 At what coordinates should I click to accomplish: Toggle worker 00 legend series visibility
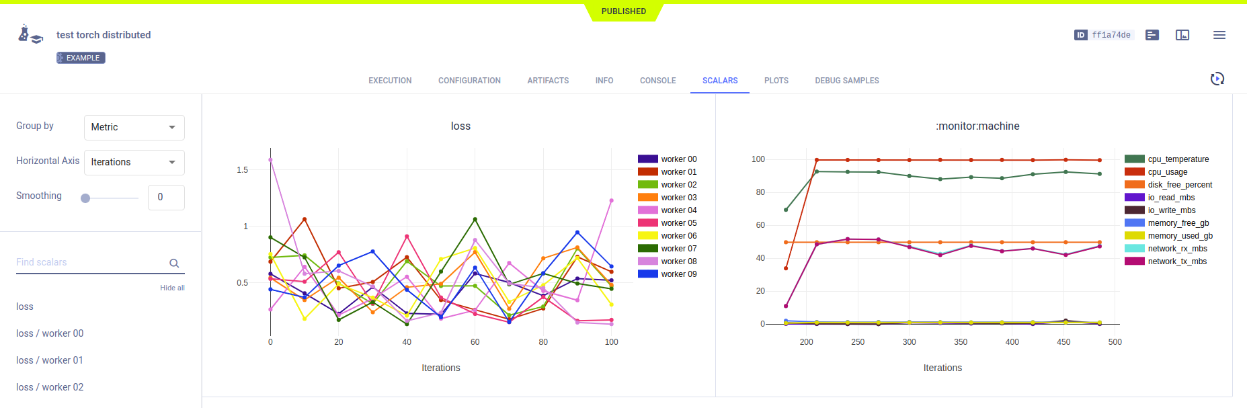pos(667,159)
